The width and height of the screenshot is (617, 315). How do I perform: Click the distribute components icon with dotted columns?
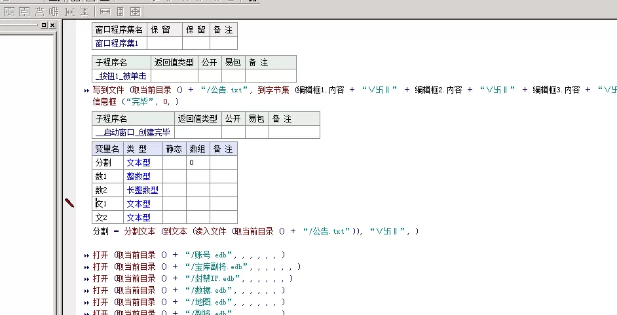click(x=54, y=12)
